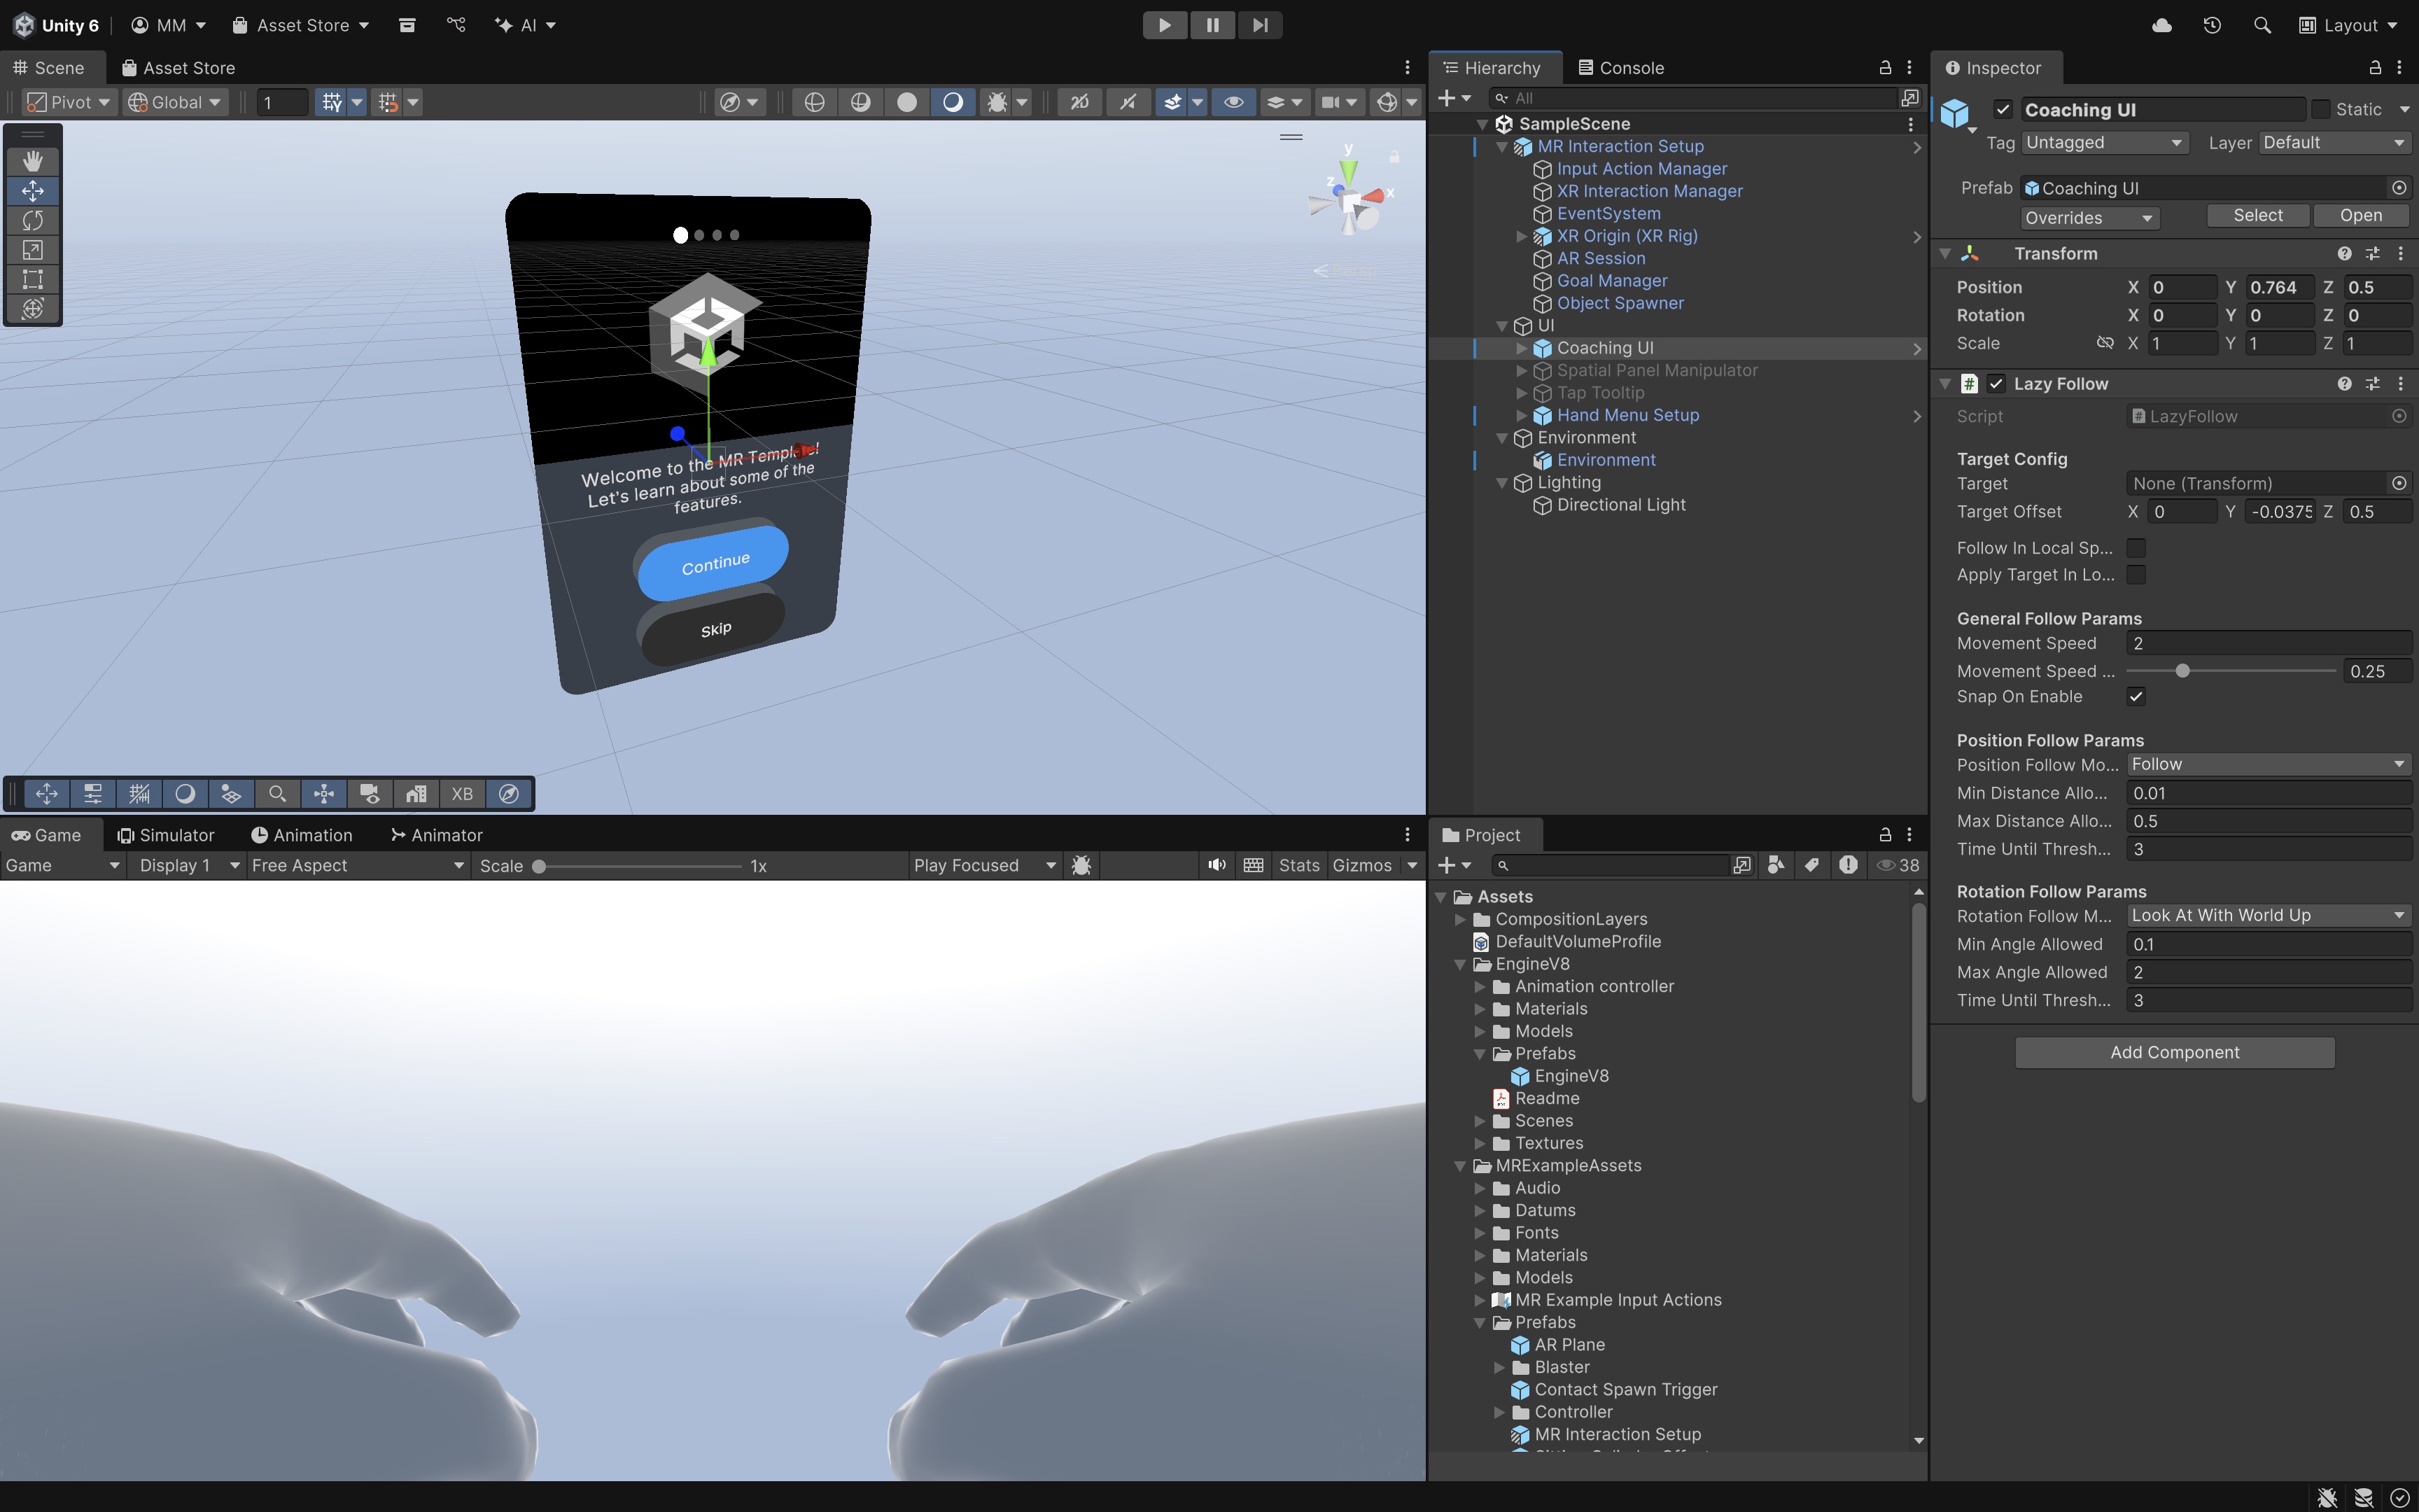Select the Rect transform tool
Image resolution: width=2419 pixels, height=1512 pixels.
[x=32, y=279]
